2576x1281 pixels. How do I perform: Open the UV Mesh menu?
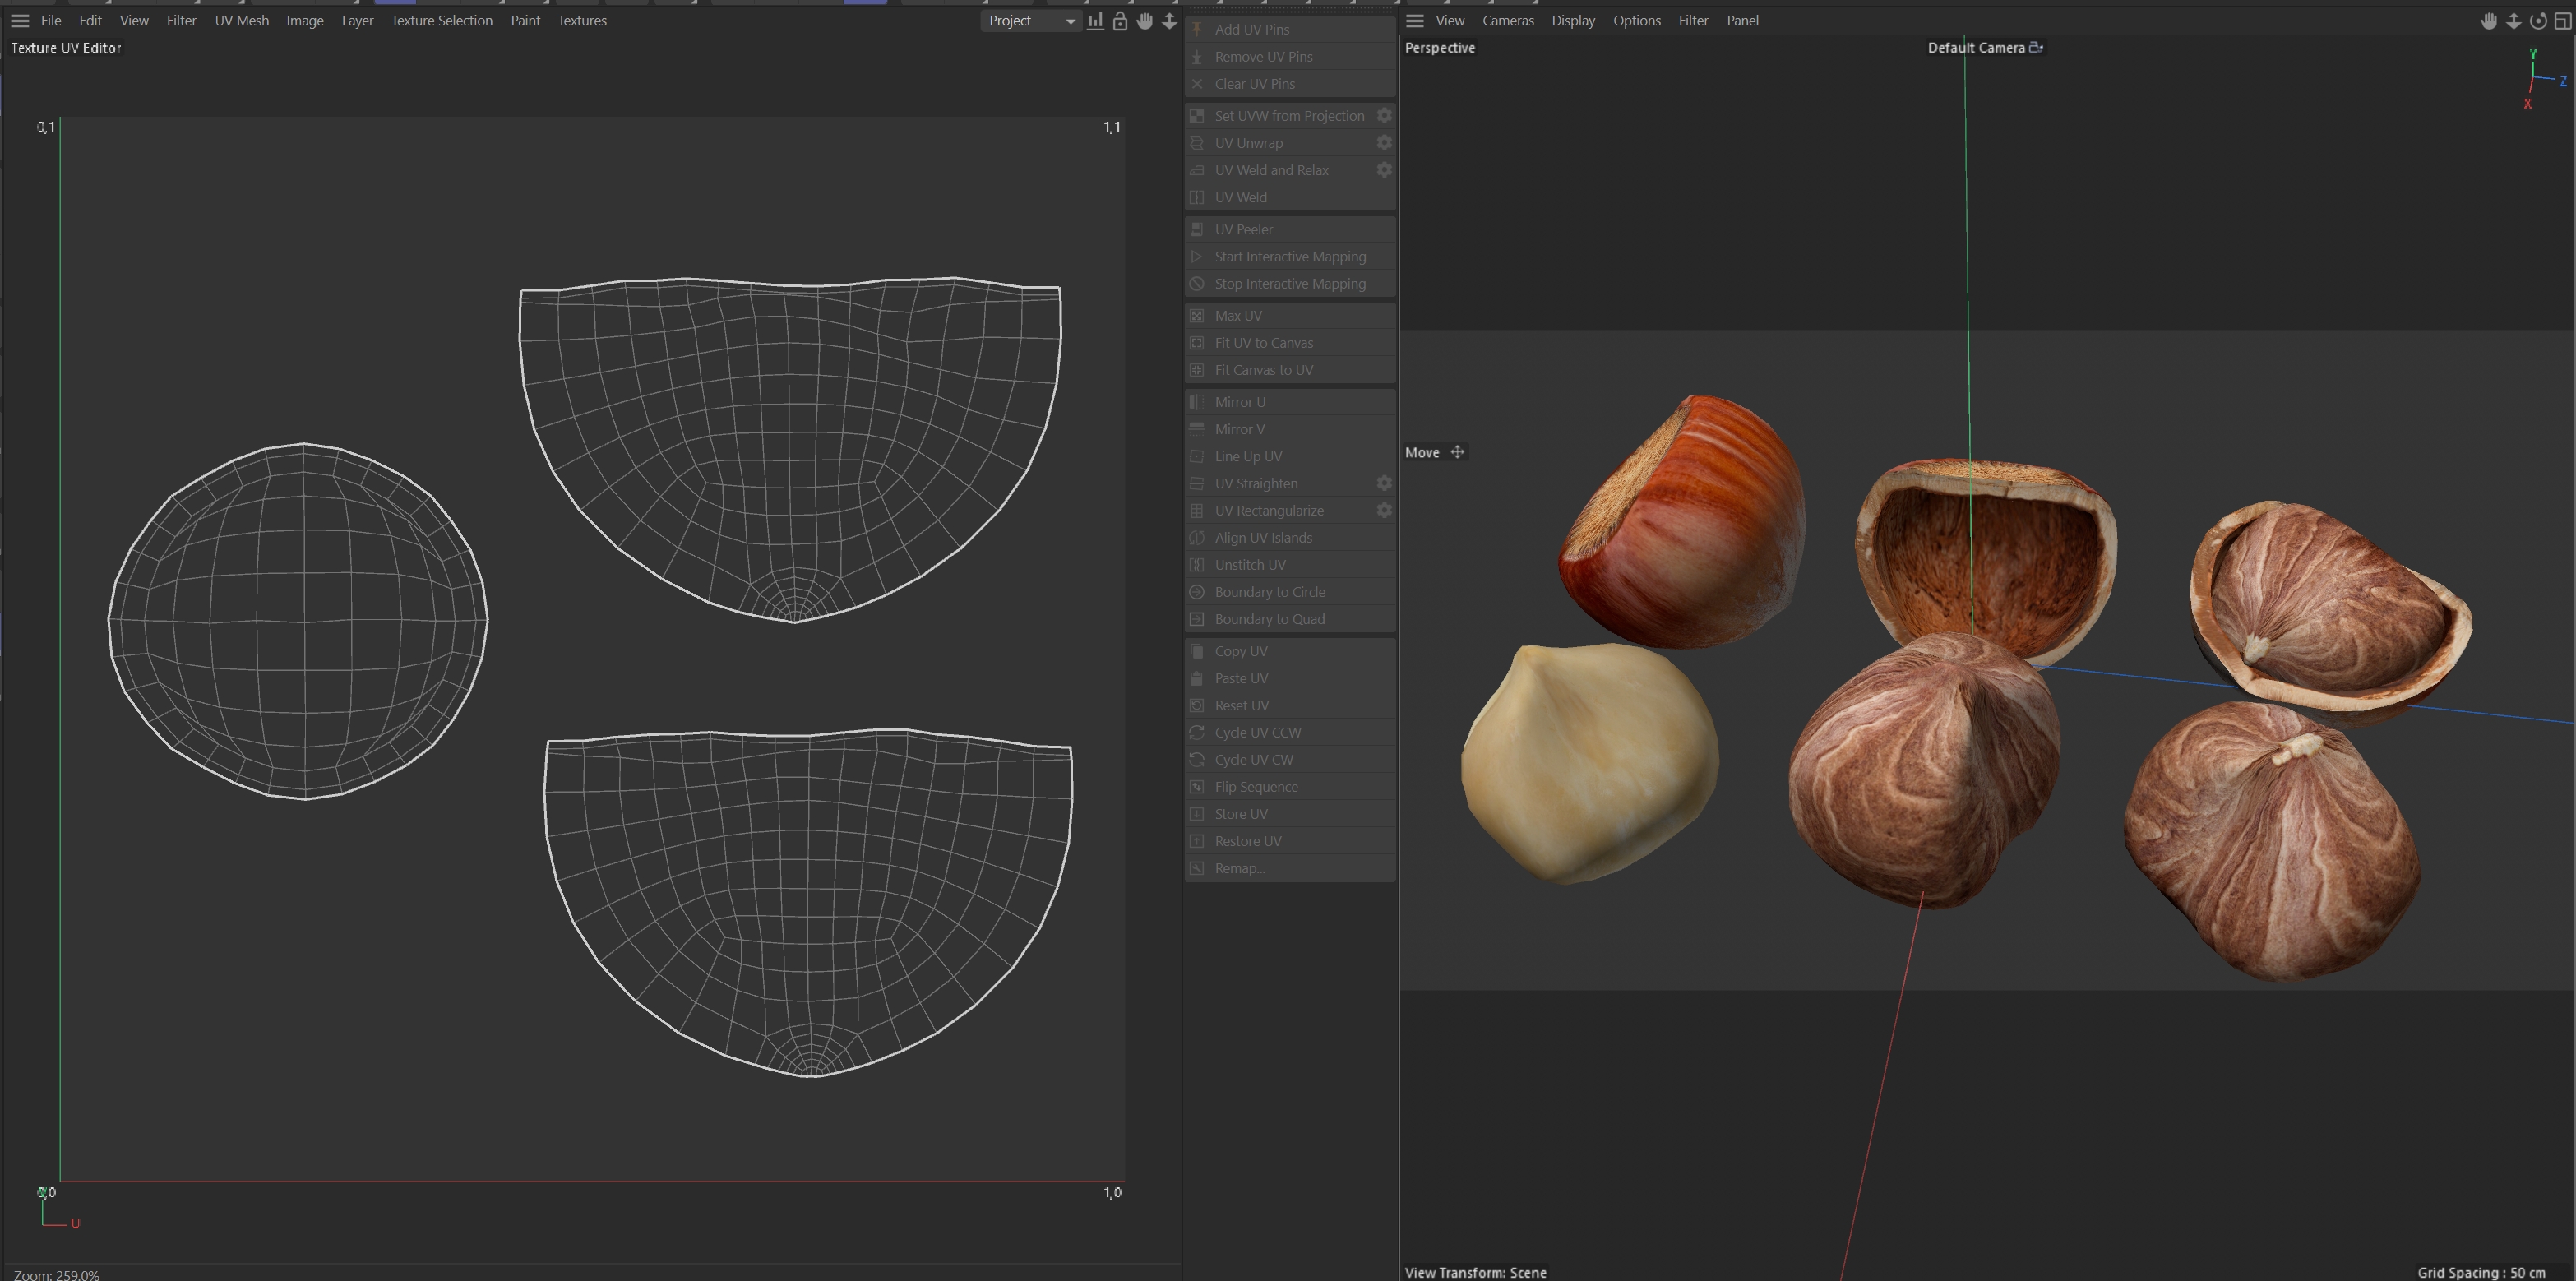(x=241, y=21)
